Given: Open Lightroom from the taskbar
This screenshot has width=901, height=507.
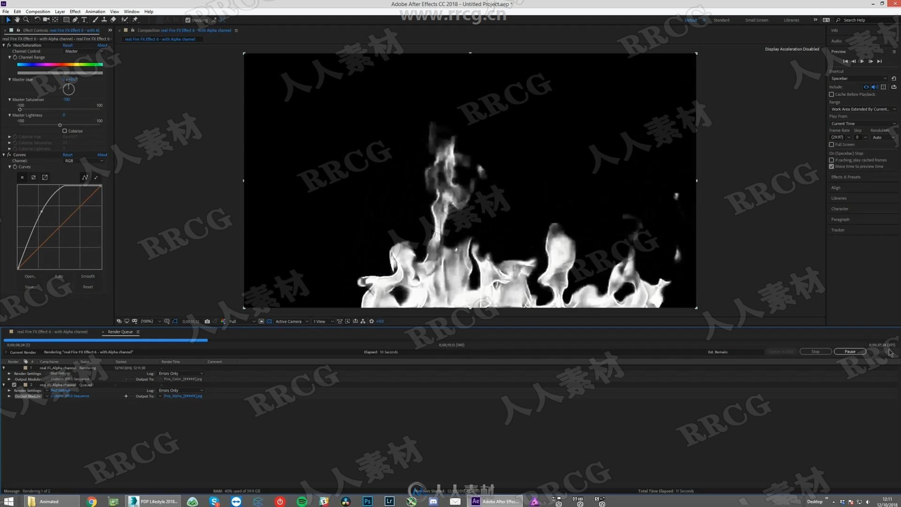Looking at the screenshot, I should tap(389, 501).
